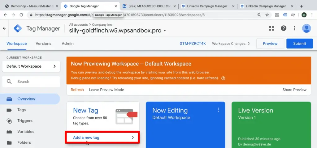Click the Share Preview link
Screen dimensions: 317x148
click(x=294, y=90)
